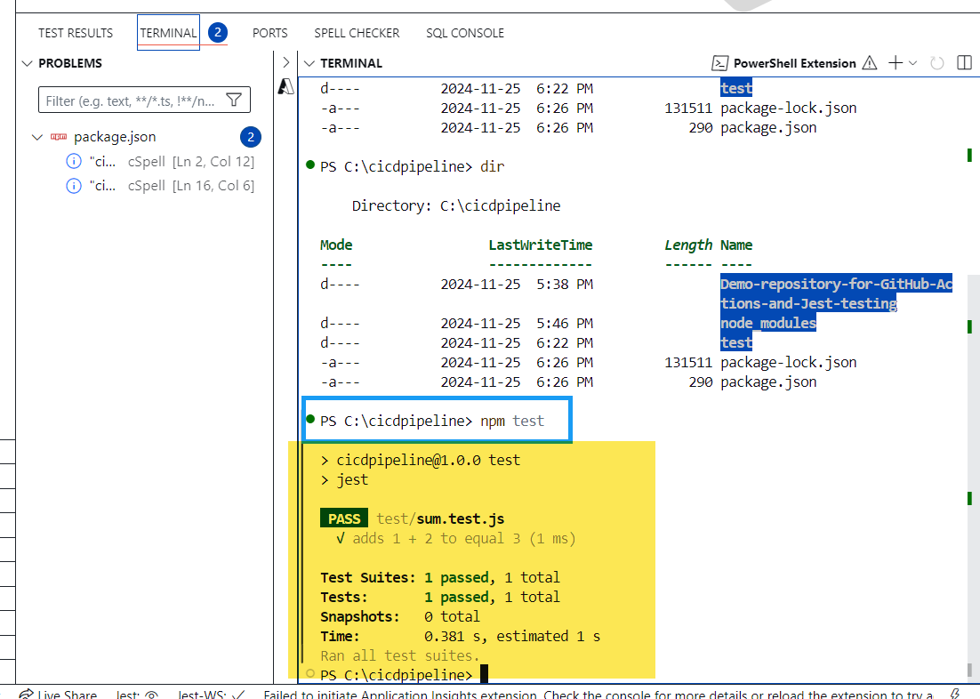Click Live Share in the status bar

tap(59, 695)
